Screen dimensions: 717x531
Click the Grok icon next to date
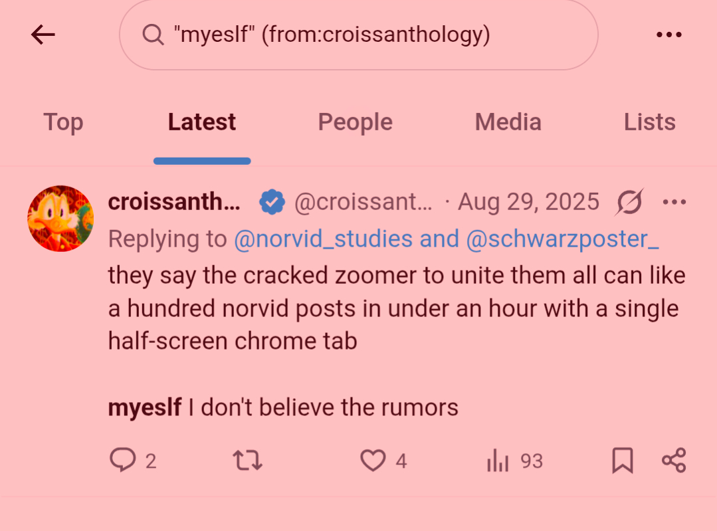pyautogui.click(x=629, y=201)
